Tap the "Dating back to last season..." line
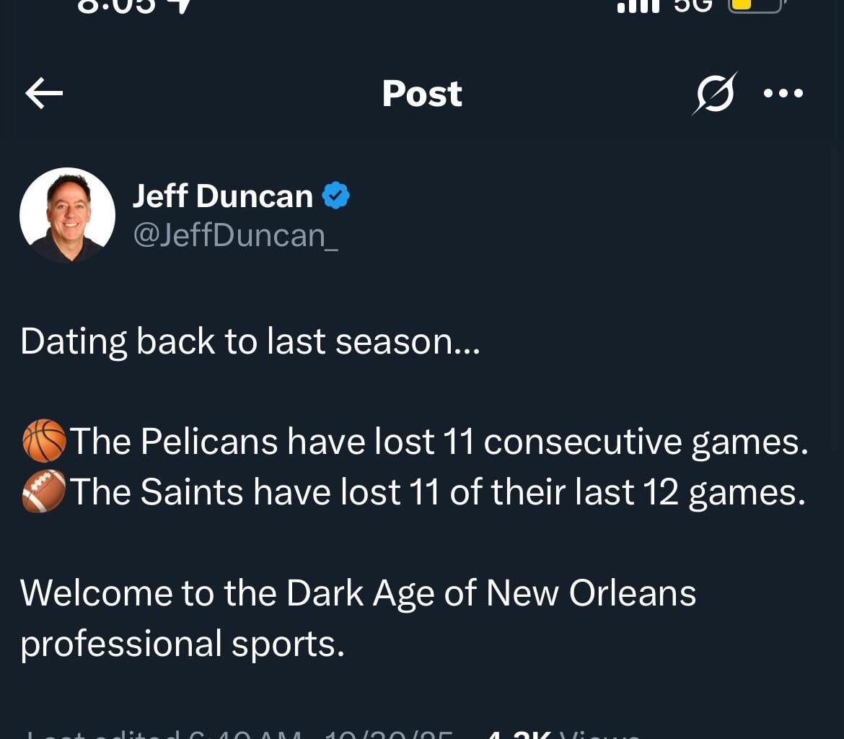 click(250, 341)
